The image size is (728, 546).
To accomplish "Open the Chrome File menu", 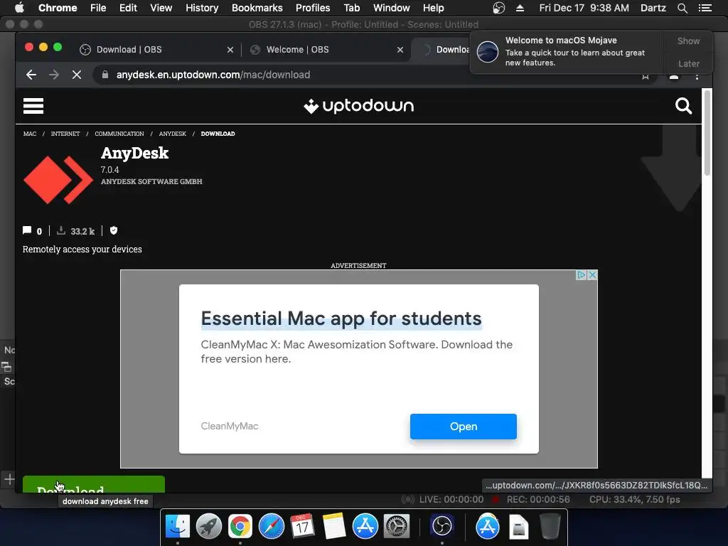I will click(x=98, y=8).
